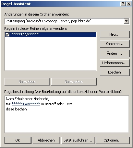Open the Optionen... dialog
Image resolution: width=133 pixels, height=148 pixels.
(x=113, y=140)
